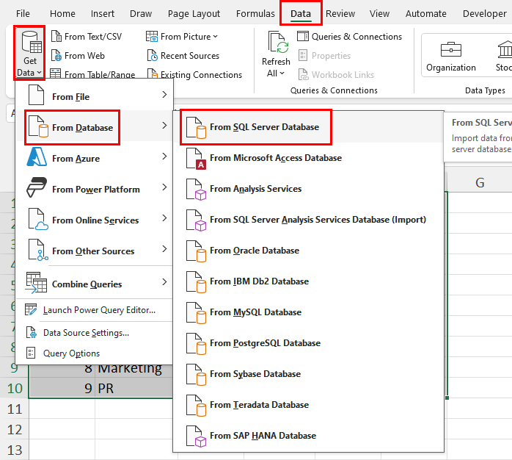Click the MySQL Database cylinder icon
Screen dimensions: 512x460
(x=196, y=313)
